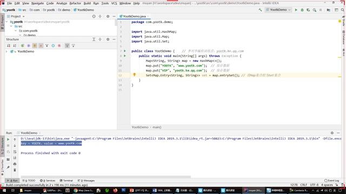346x194 pixels.
Task: Open Run panel gear settings
Action: (x=332, y=133)
